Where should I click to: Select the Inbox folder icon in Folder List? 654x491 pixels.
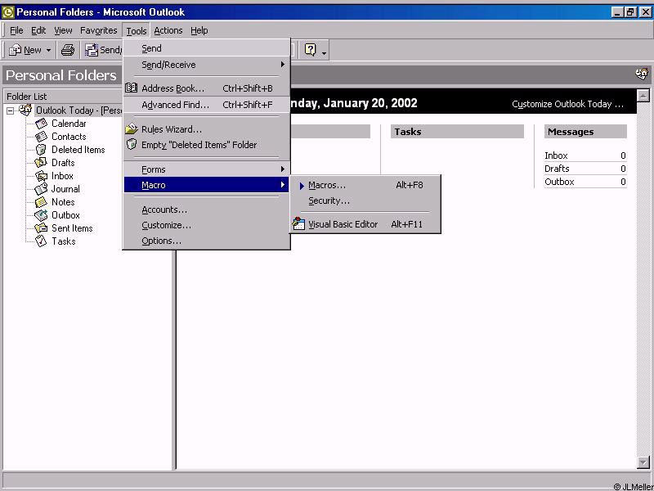coord(42,176)
